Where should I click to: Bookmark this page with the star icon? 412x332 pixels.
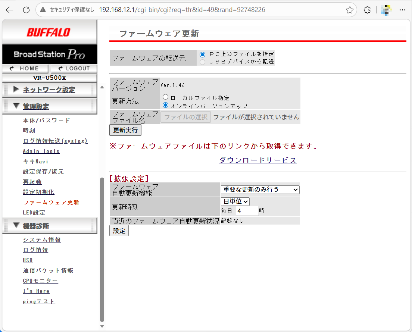point(350,10)
